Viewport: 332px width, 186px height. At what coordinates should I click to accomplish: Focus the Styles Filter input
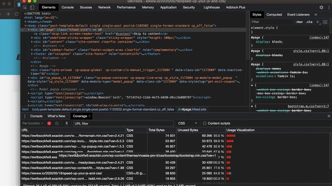coord(272,22)
